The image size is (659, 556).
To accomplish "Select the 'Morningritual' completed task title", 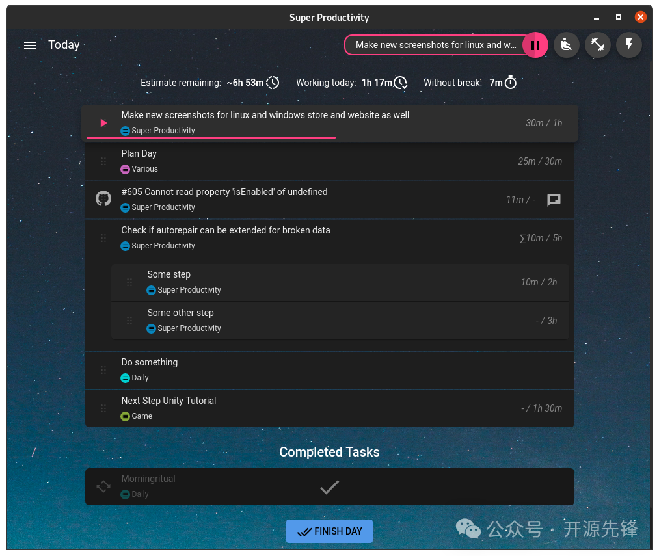I will point(148,479).
